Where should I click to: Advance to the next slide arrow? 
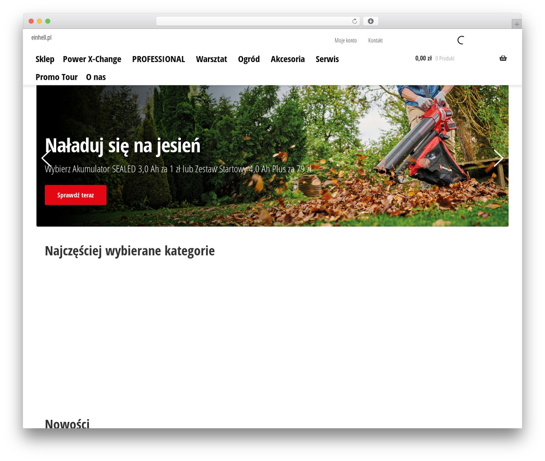pyautogui.click(x=498, y=158)
